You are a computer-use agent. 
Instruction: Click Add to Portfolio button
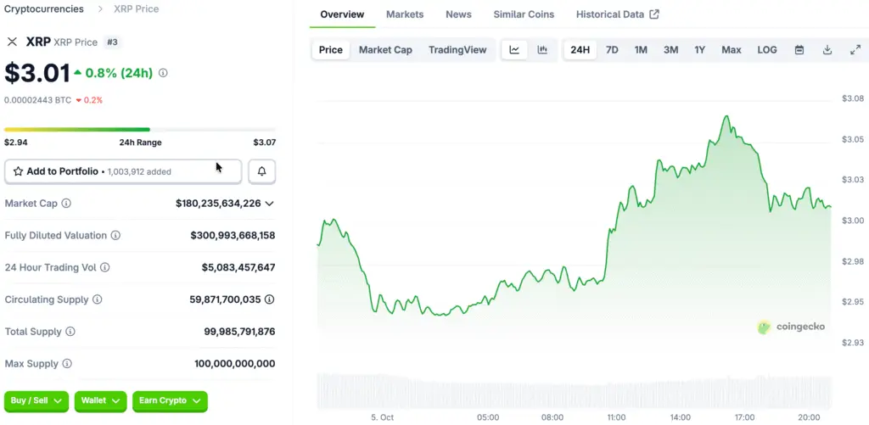pyautogui.click(x=123, y=171)
